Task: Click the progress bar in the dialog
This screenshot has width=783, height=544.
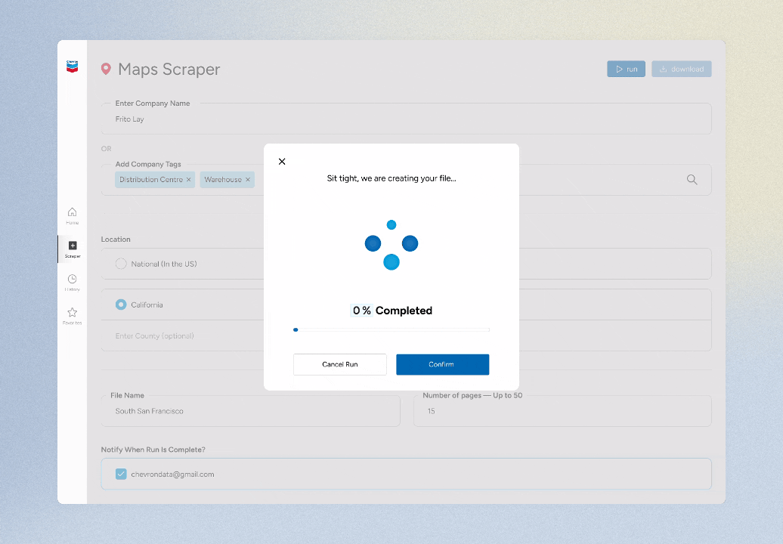Action: coord(391,329)
